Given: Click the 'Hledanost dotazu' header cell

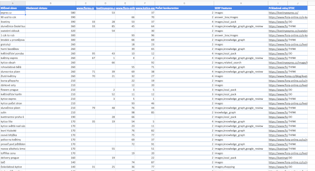Looking at the screenshot, I should coord(50,8).
